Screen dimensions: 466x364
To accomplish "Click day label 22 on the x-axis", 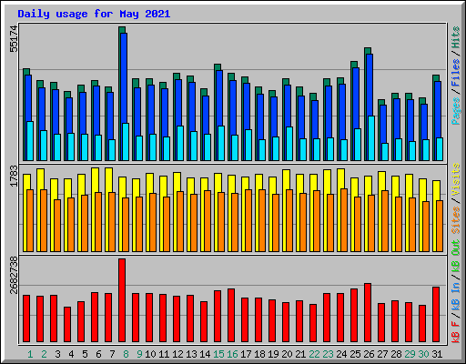I will click(314, 354).
